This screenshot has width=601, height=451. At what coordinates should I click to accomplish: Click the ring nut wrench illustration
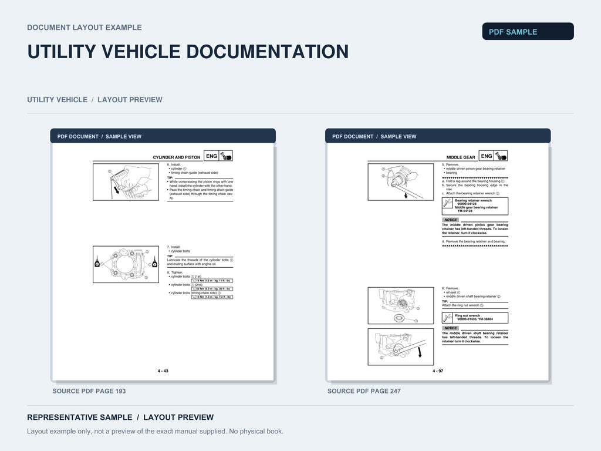pyautogui.click(x=400, y=346)
